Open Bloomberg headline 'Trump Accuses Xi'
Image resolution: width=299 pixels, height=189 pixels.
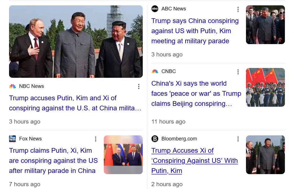[x=195, y=161]
